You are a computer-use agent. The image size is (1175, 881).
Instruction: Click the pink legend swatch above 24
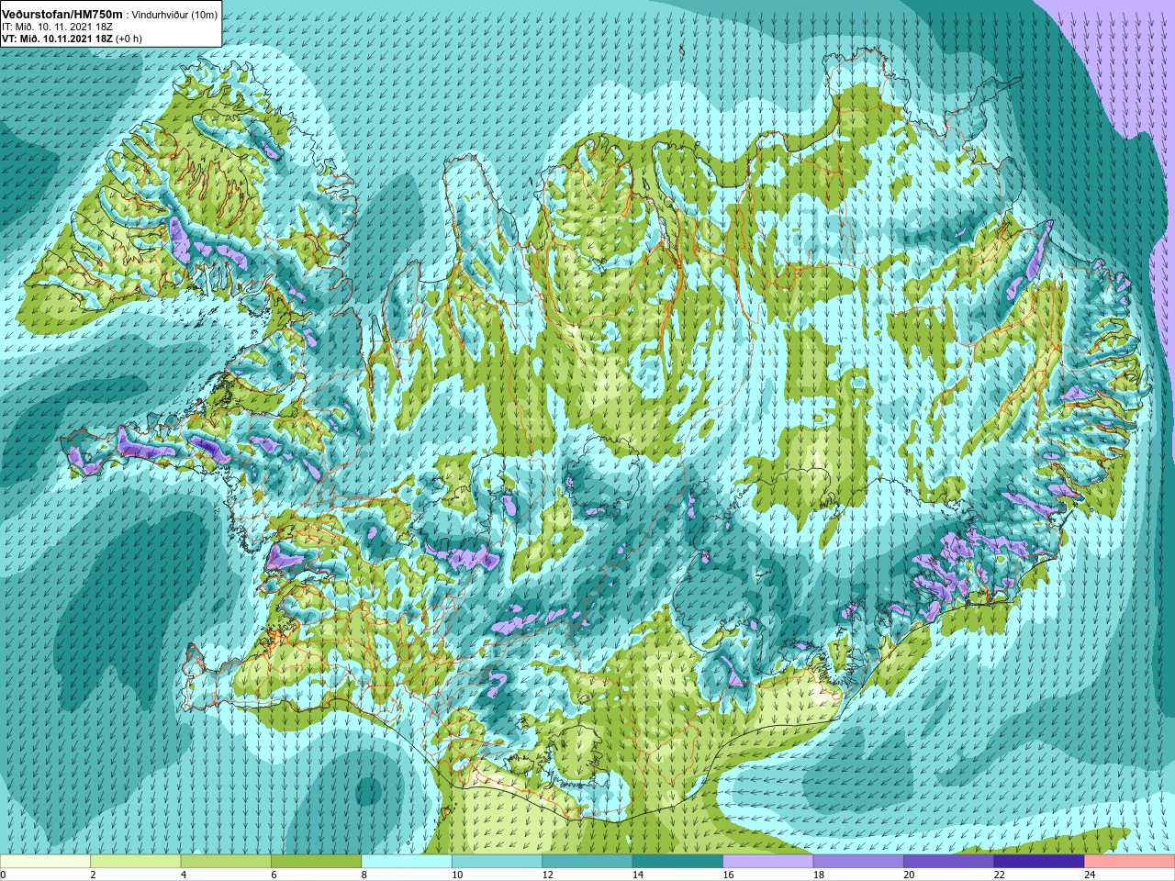(x=1130, y=862)
